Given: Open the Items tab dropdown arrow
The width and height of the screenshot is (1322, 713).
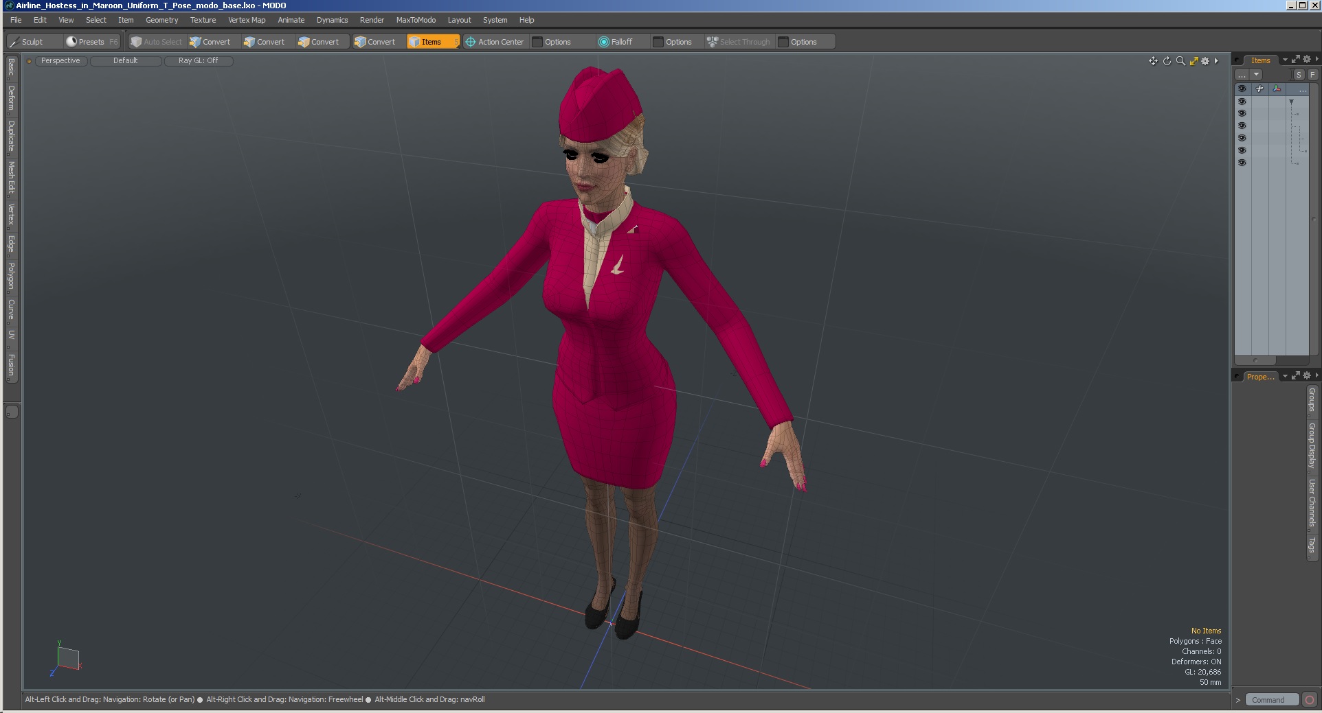Looking at the screenshot, I should (1285, 60).
